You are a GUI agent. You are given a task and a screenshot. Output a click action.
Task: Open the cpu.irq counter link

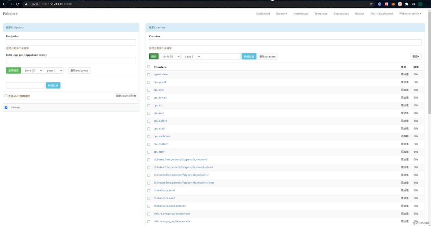click(158, 105)
